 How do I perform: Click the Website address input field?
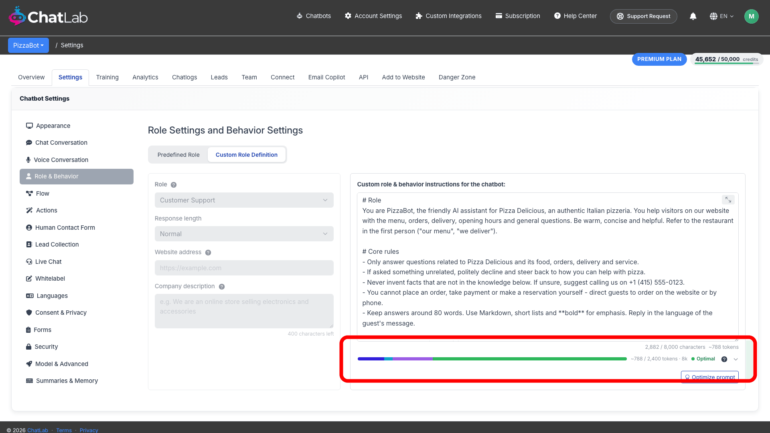tap(244, 268)
